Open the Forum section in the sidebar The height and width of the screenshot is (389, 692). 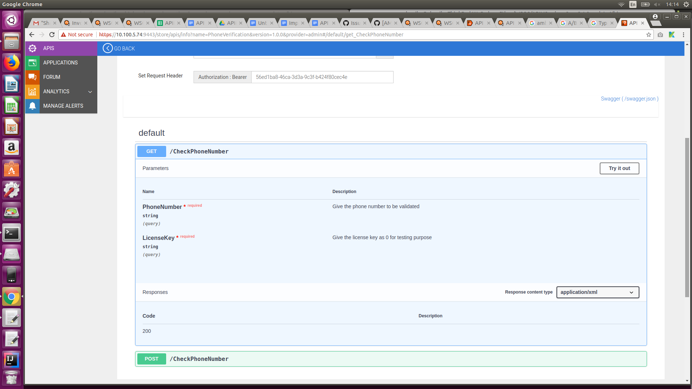pos(51,77)
